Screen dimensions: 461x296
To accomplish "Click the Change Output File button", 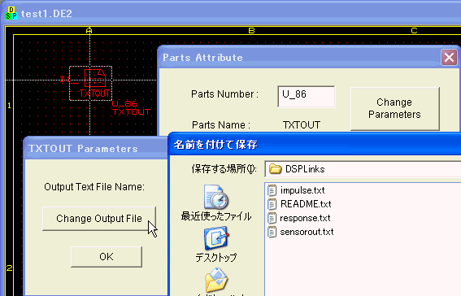I will pyautogui.click(x=99, y=219).
